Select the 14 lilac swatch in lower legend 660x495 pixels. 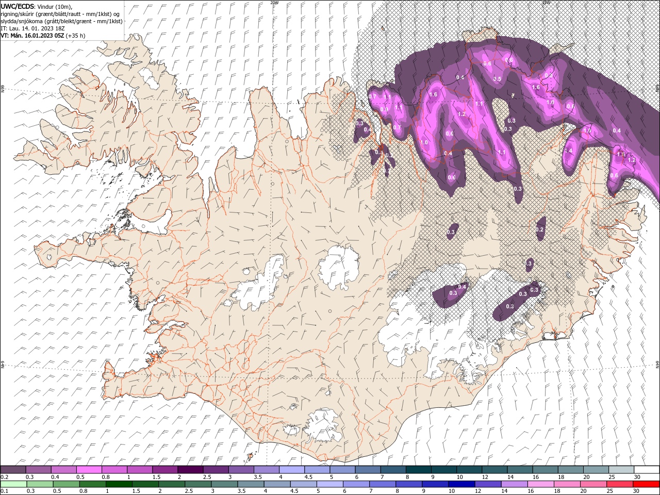click(x=515, y=484)
